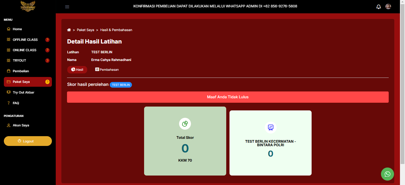Click the WhatsApp admin confirmation notice text
405x185 pixels.
pos(215,6)
